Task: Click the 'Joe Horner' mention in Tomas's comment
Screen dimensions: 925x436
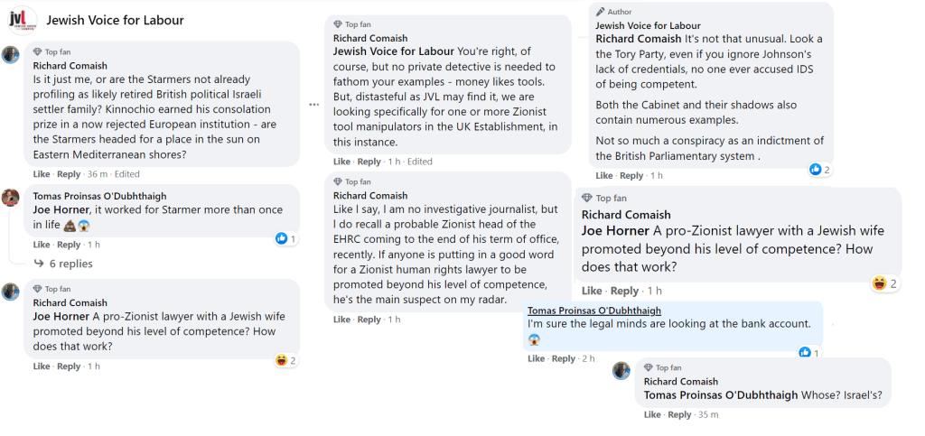Action: point(61,210)
